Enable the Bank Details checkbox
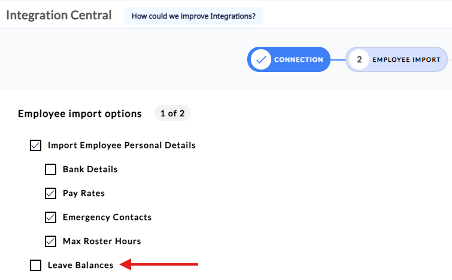452x280 pixels. (51, 169)
